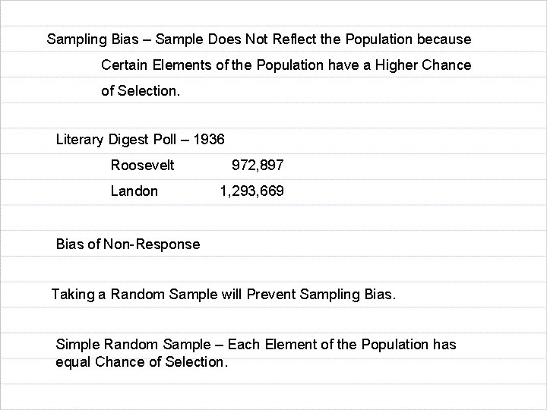This screenshot has height=410, width=547.
Task: Click the word 'Non-Response'
Action: pos(152,244)
